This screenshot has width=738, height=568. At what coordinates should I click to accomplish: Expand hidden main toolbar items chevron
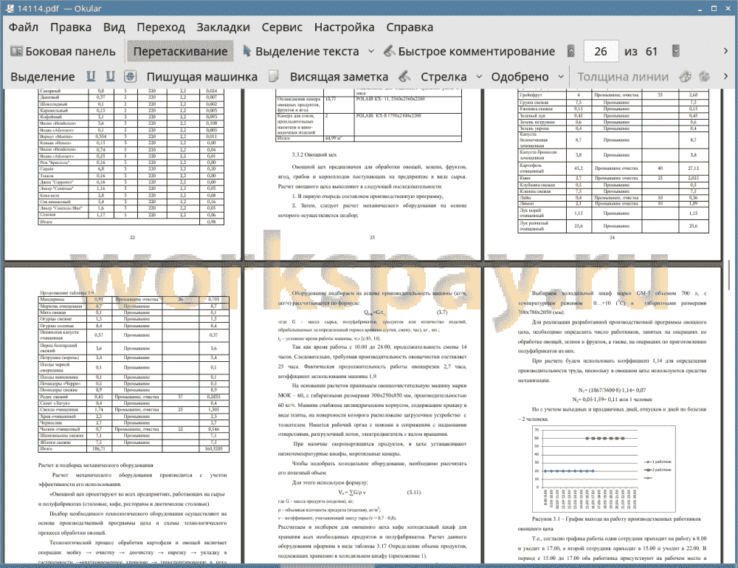coord(725,51)
